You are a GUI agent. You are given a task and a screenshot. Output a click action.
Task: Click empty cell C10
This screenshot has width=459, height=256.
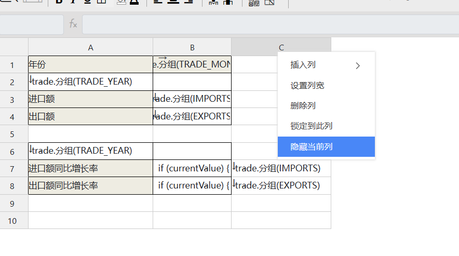tap(281, 220)
